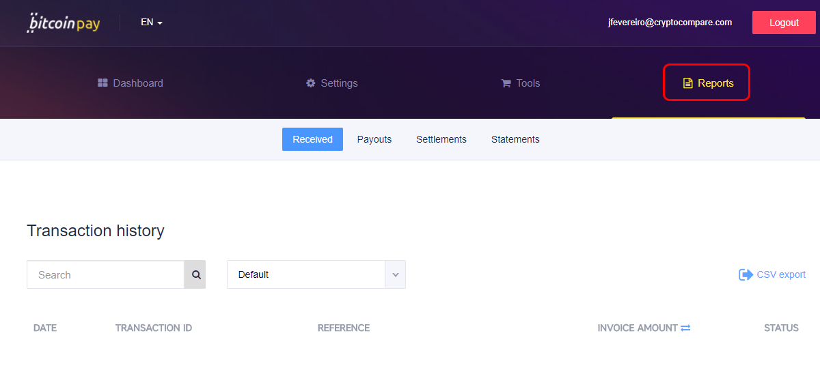Image resolution: width=820 pixels, height=370 pixels.
Task: Click the CSV export arrow icon
Action: (x=746, y=274)
